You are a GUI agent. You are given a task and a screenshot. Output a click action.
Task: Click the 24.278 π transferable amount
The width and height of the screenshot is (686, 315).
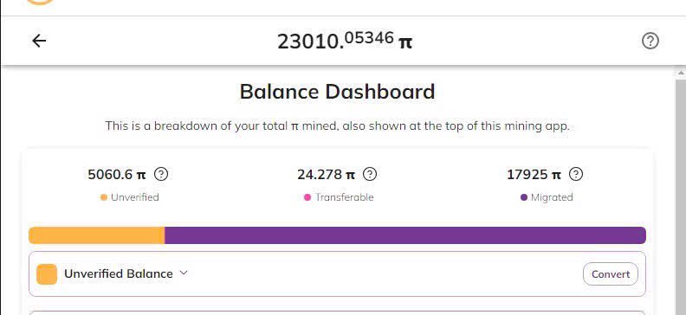pos(326,174)
